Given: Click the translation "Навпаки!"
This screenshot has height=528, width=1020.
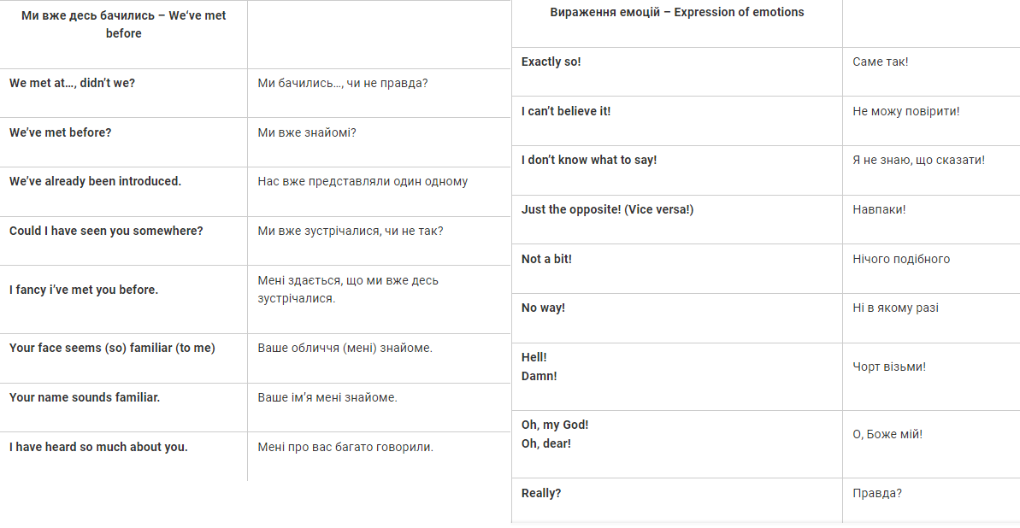Looking at the screenshot, I should point(879,209).
